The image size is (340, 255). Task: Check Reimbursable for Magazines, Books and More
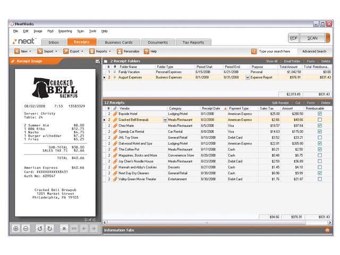pos(320,155)
